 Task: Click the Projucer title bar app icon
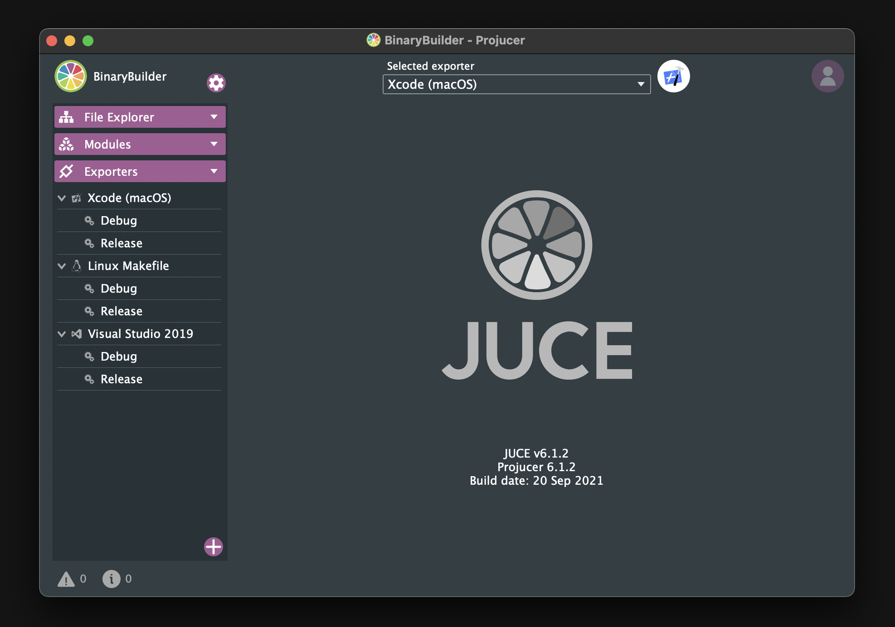pos(373,40)
